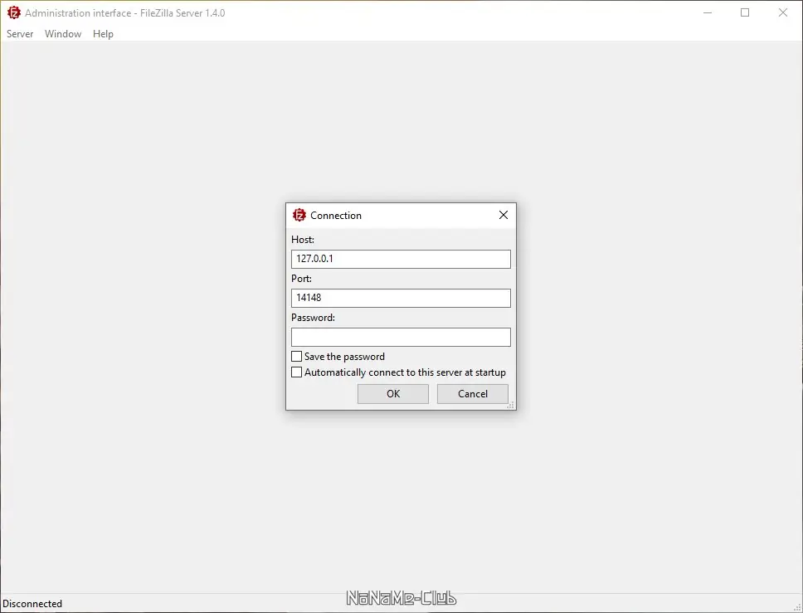Click the Host: label

[x=303, y=240]
